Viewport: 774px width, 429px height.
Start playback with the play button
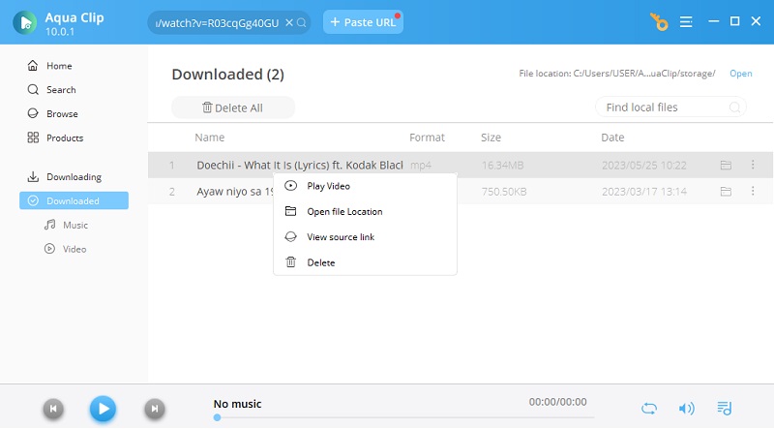[x=103, y=409]
